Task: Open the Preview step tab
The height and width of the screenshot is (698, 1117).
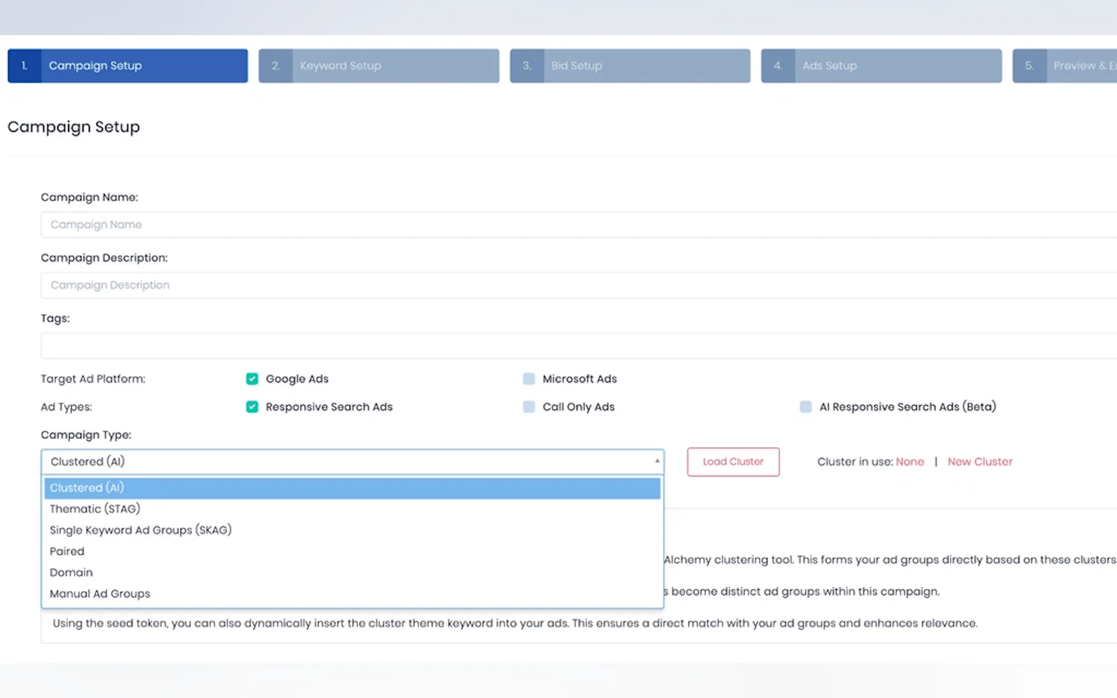Action: (x=1071, y=66)
